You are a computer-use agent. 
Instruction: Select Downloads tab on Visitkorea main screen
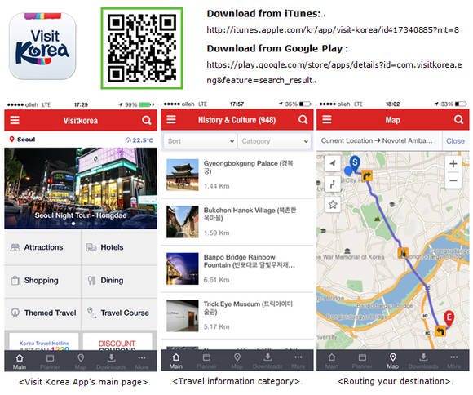coord(111,362)
